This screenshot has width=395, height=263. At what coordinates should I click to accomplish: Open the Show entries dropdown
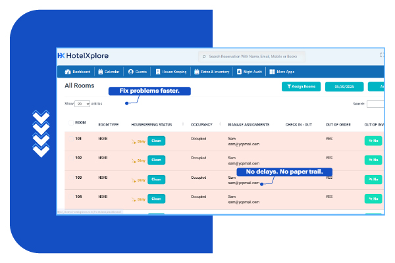[82, 104]
